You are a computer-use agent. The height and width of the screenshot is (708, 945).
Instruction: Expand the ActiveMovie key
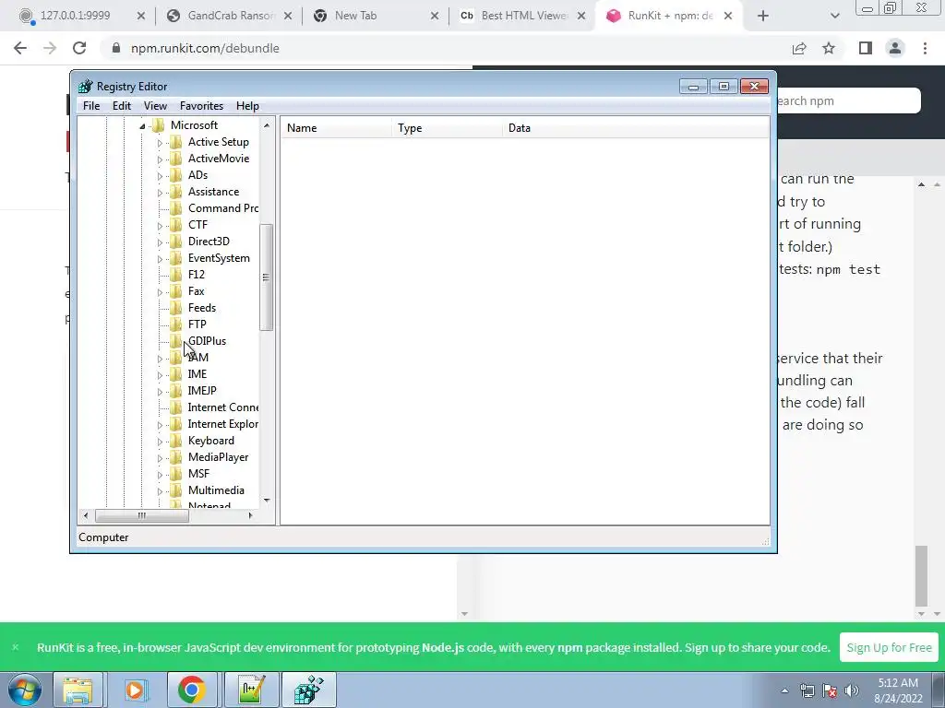(160, 159)
